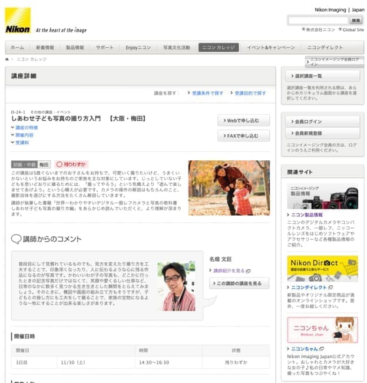
Task: Follow the 受講条件で探す link
Action: (207, 93)
